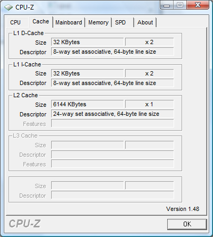Click the OK button
The image size is (213, 237).
(187, 224)
